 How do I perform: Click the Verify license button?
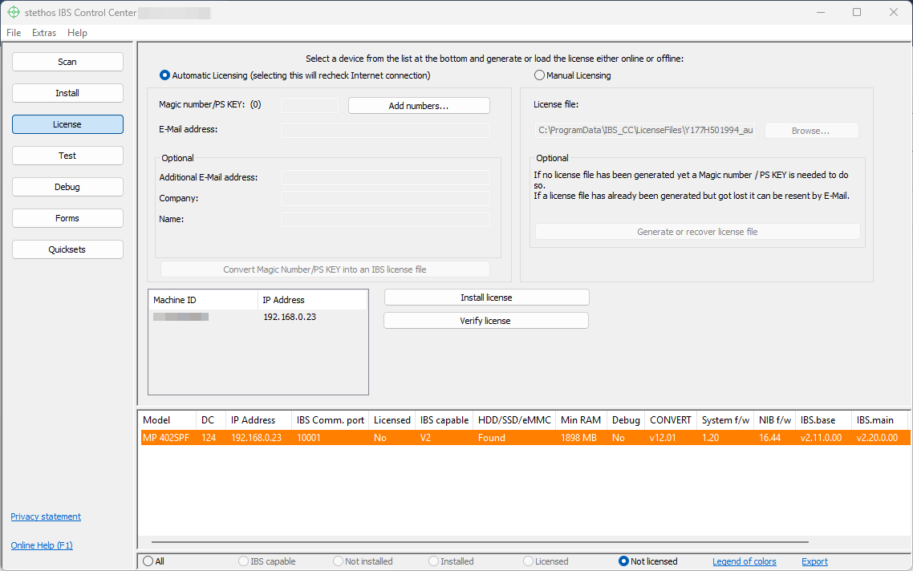[485, 321]
